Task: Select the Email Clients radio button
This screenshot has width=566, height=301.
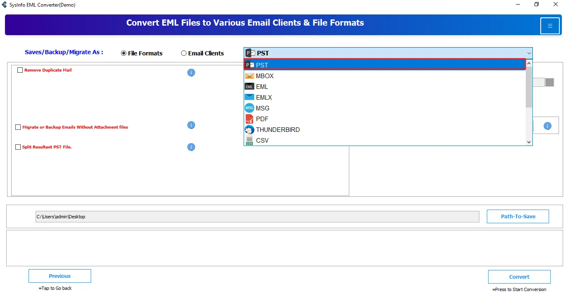Action: pyautogui.click(x=184, y=53)
